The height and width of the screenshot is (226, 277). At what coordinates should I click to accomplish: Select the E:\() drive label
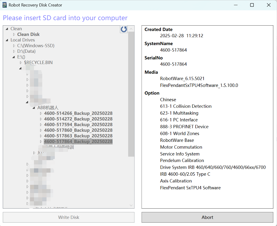21,57
